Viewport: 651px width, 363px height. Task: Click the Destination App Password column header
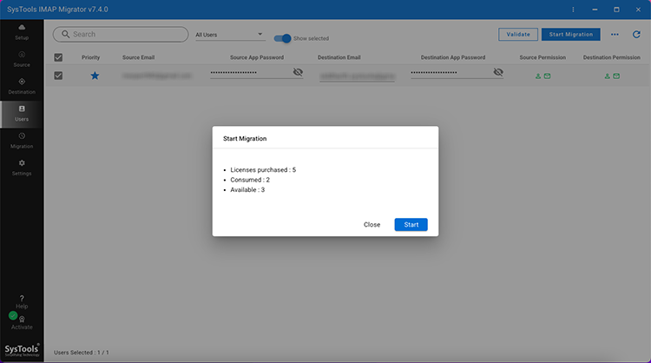(453, 57)
